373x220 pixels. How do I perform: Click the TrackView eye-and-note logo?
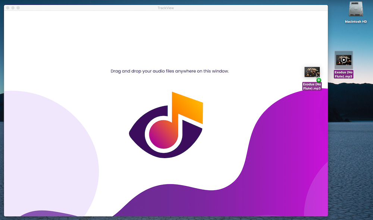(166, 125)
